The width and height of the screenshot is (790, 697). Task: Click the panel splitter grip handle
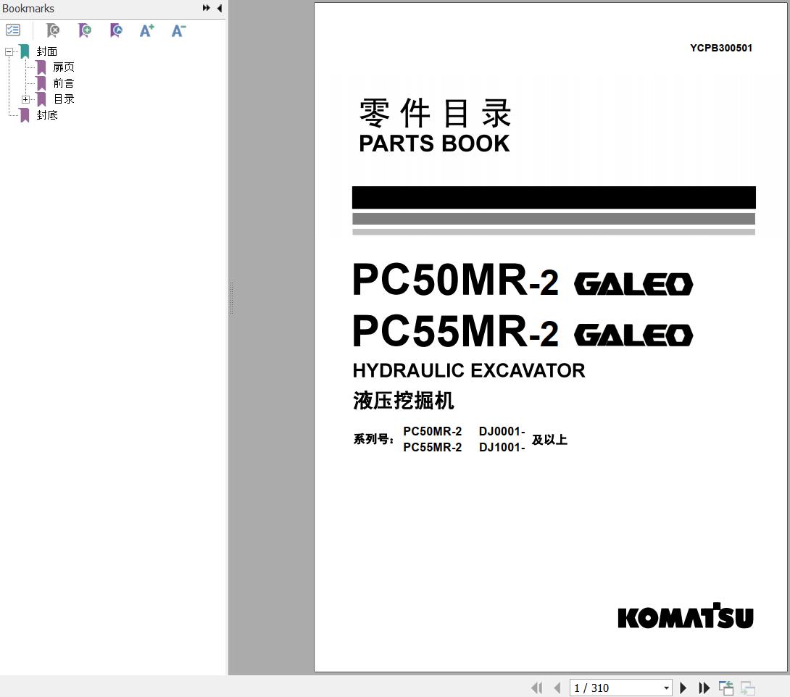[x=231, y=298]
